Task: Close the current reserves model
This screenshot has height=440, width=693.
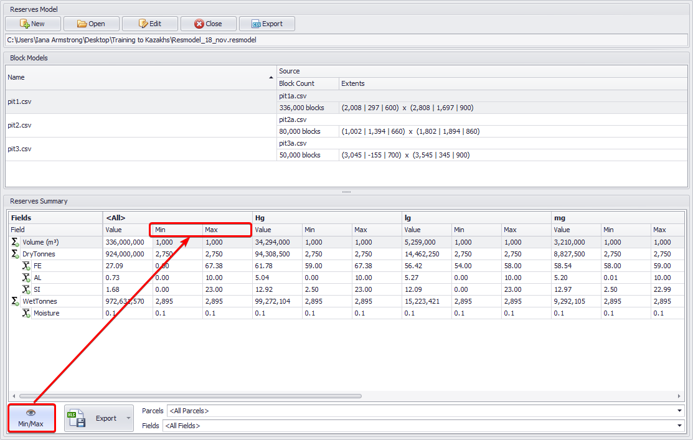Action: [x=208, y=24]
